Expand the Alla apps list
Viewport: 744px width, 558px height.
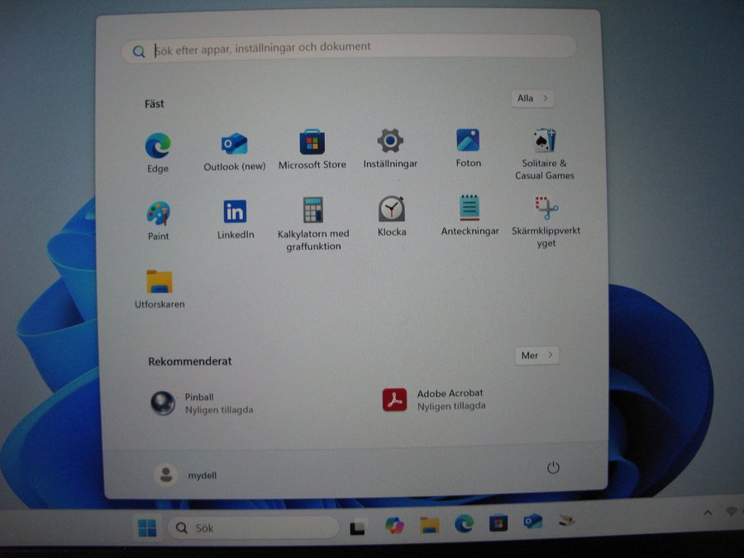coord(532,98)
